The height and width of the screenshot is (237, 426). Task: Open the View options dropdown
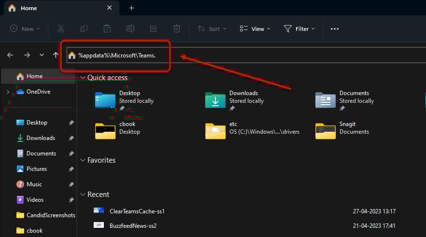[255, 29]
